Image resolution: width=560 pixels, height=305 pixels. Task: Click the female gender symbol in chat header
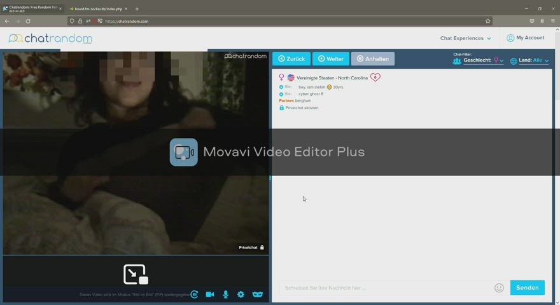281,77
